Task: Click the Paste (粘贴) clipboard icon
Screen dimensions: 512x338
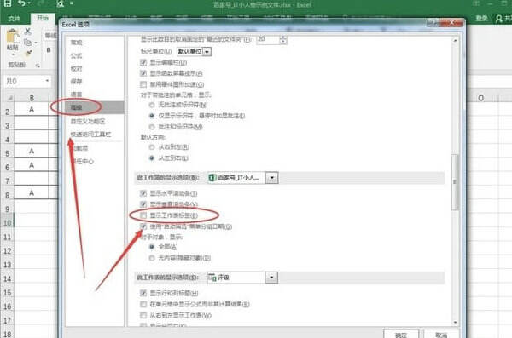Action: pyautogui.click(x=13, y=37)
